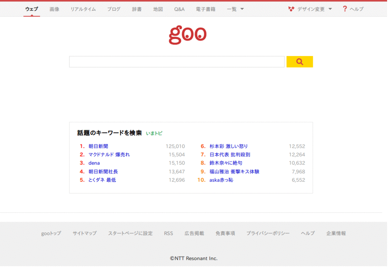Click the count 13,647

(177, 172)
